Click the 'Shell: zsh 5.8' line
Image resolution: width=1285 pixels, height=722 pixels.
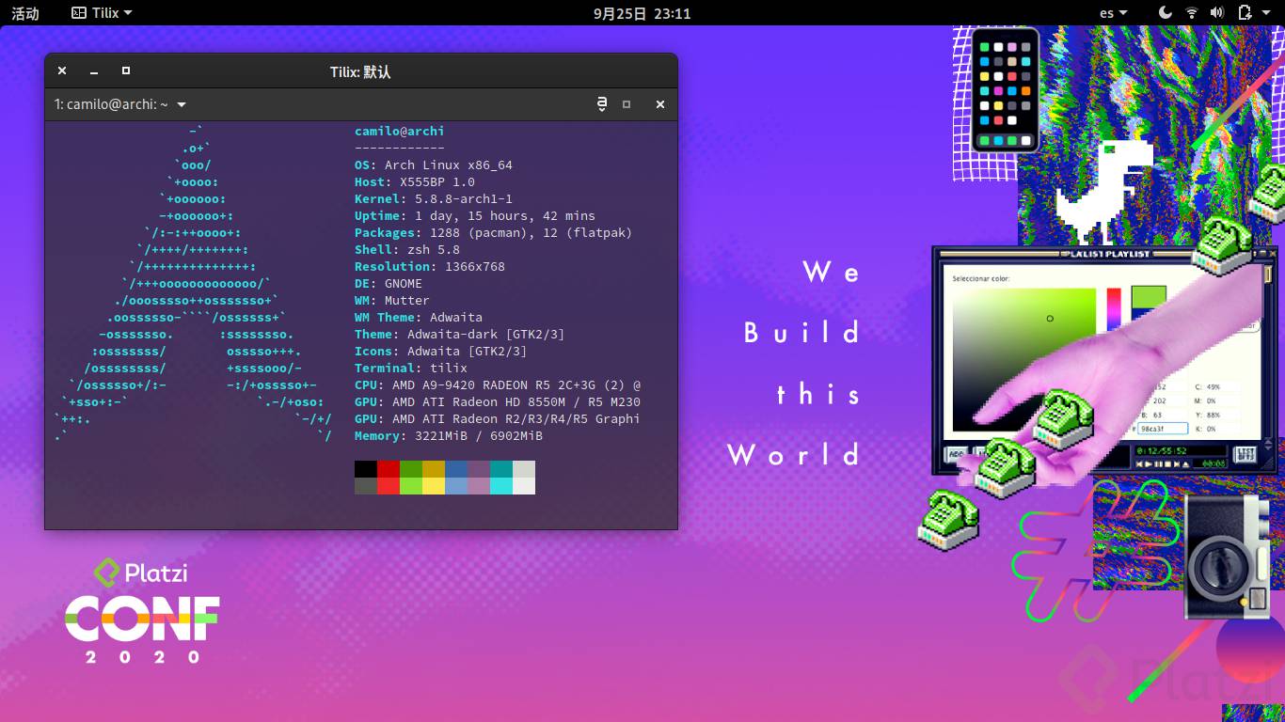tap(407, 249)
